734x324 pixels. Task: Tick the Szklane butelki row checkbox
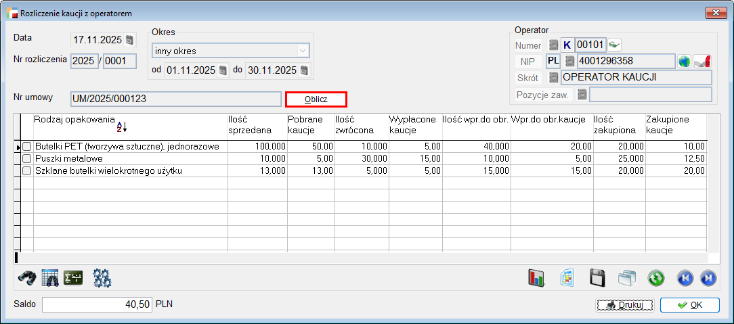coord(27,171)
